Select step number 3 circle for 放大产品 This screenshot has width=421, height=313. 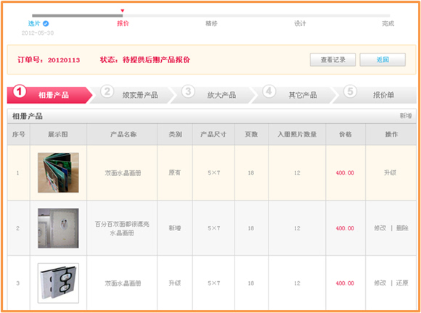point(188,91)
